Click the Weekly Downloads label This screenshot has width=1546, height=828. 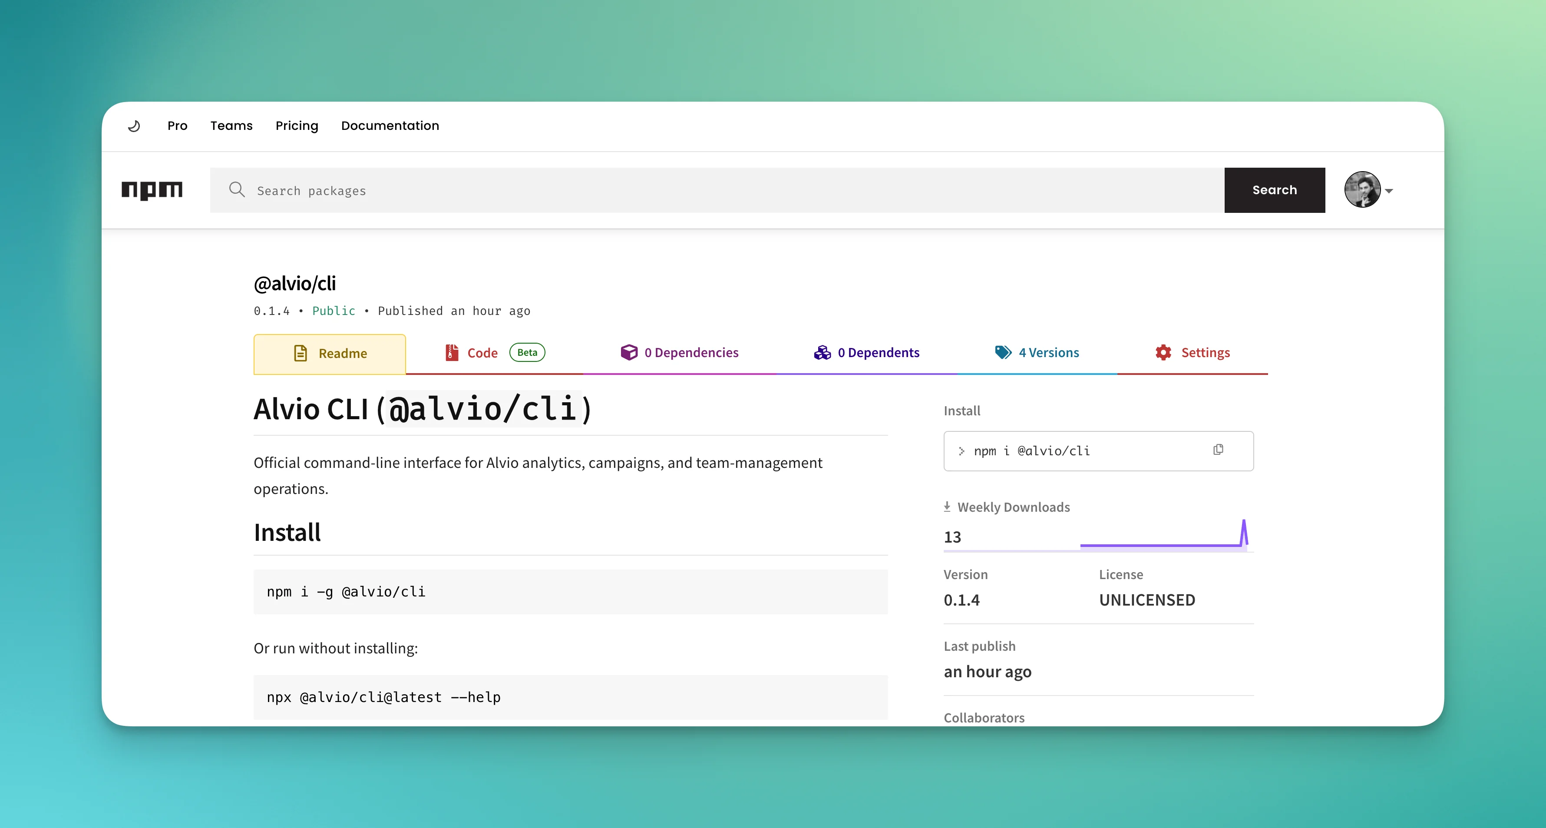[x=1013, y=507]
